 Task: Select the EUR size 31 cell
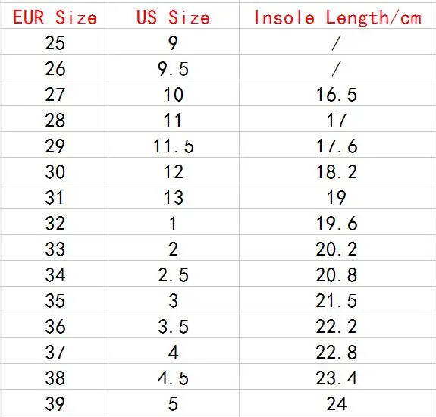[55, 196]
